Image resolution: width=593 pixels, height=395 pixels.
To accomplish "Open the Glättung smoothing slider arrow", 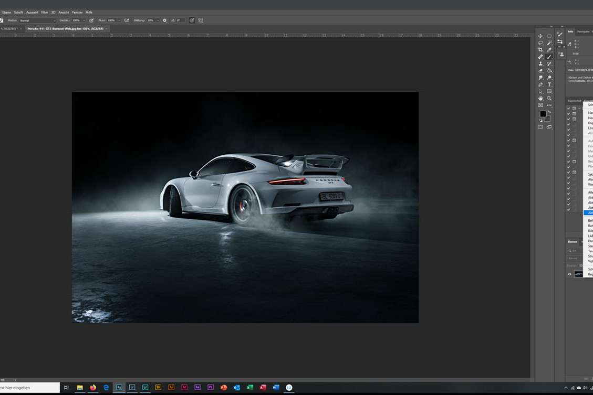I will 158,20.
